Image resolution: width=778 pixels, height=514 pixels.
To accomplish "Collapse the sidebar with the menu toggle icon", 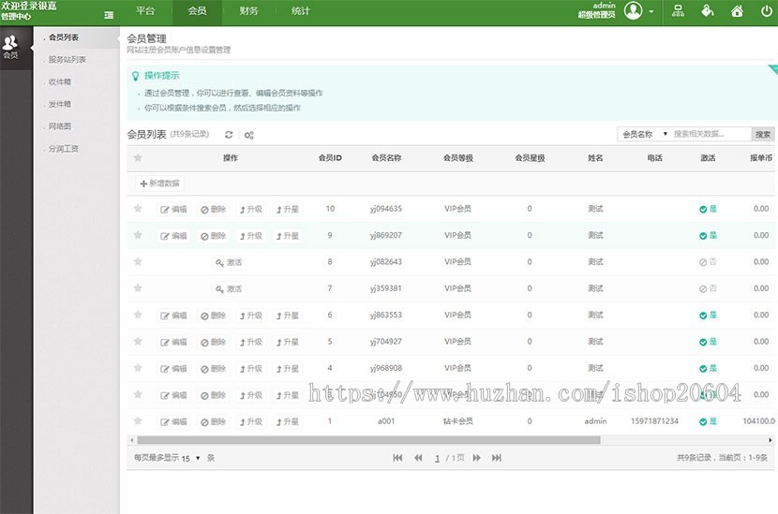I will [x=109, y=15].
